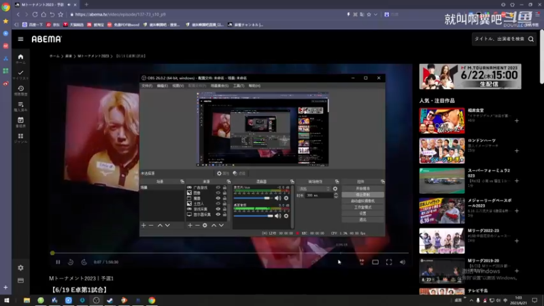Click the 设置 settings button in OBS controls

coord(362,214)
